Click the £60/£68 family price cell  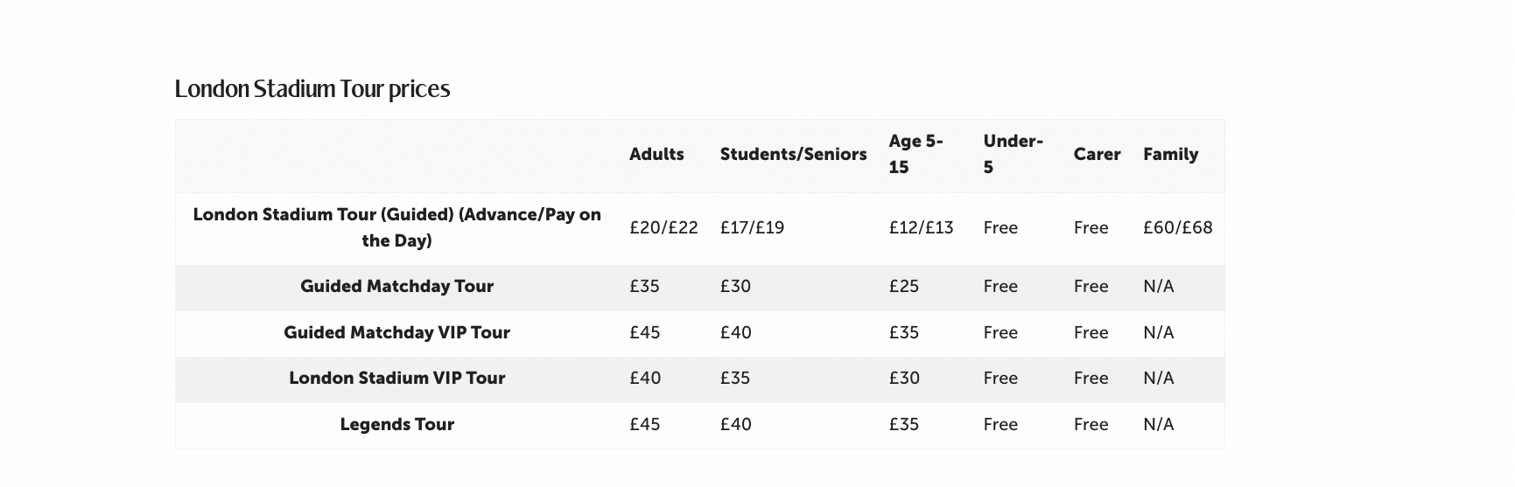pyautogui.click(x=1177, y=227)
